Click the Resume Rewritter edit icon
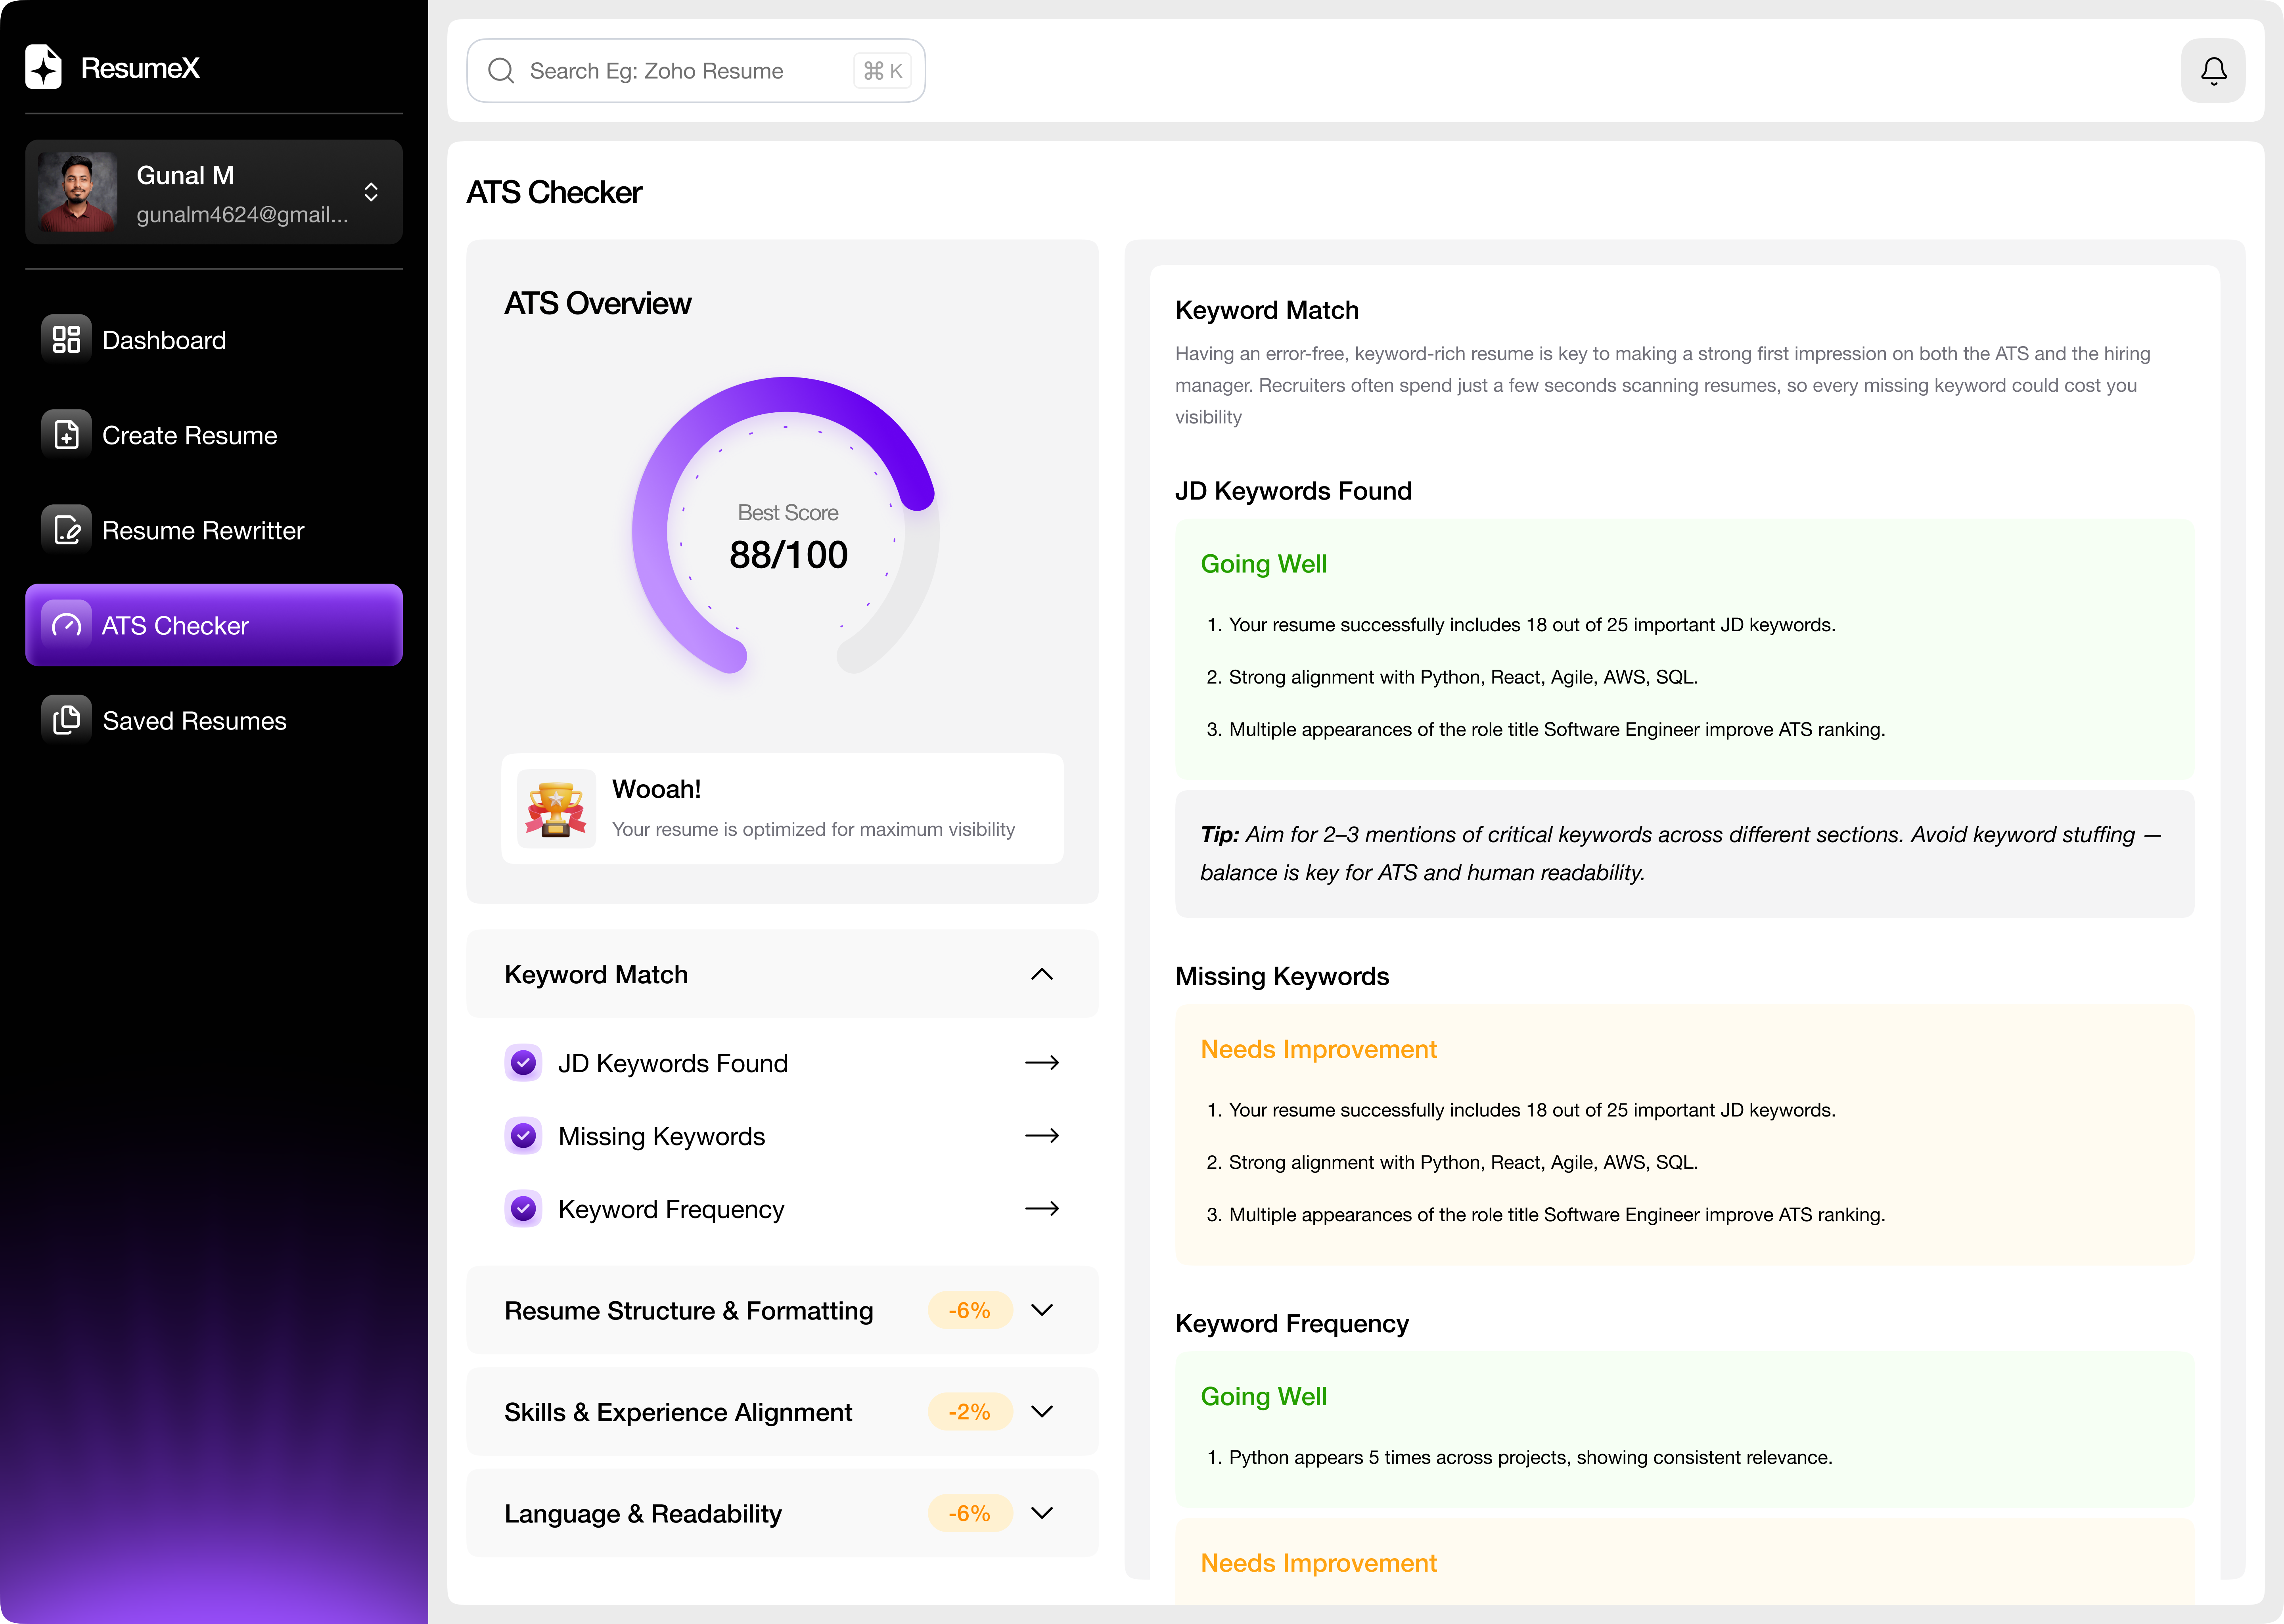This screenshot has width=2284, height=1624. 66,530
